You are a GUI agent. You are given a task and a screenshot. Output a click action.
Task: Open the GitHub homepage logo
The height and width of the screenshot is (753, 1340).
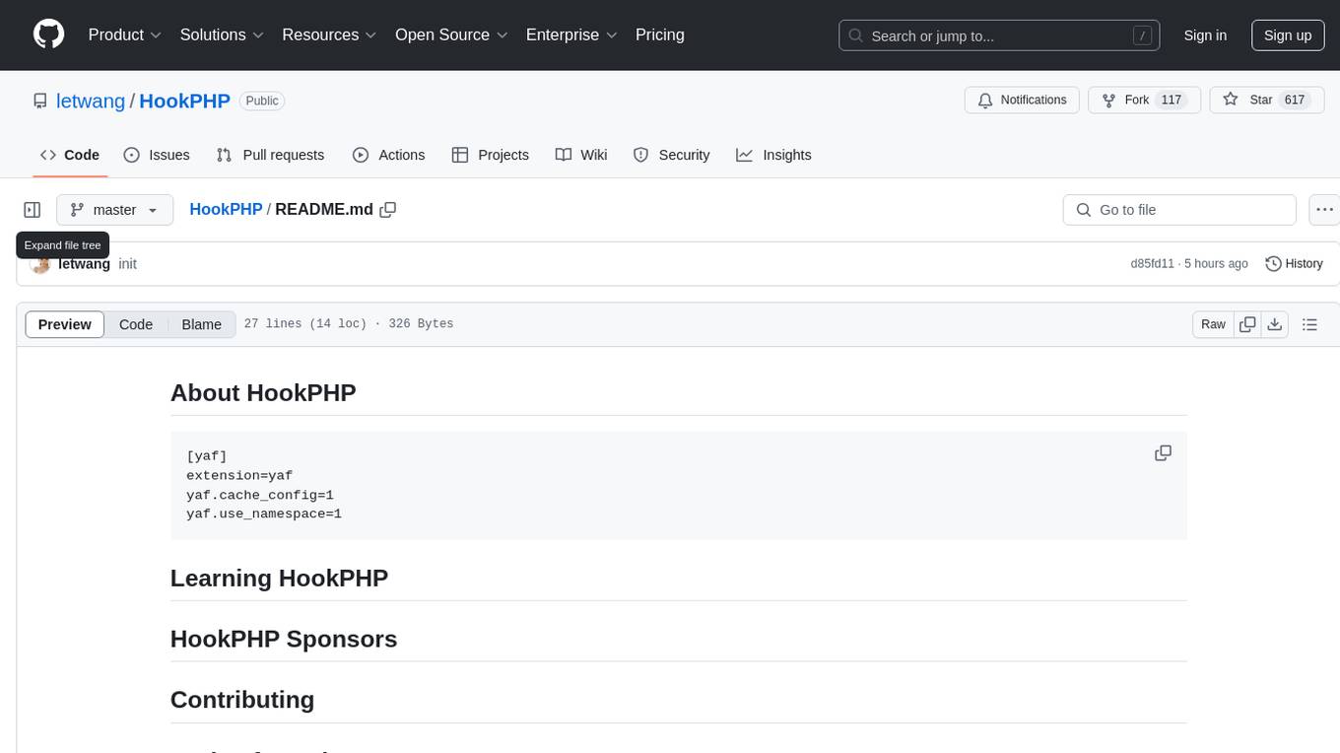tap(48, 34)
